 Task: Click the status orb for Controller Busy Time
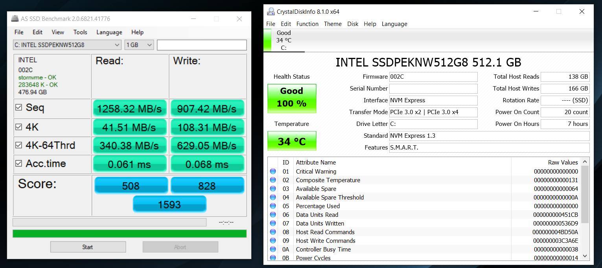click(273, 249)
